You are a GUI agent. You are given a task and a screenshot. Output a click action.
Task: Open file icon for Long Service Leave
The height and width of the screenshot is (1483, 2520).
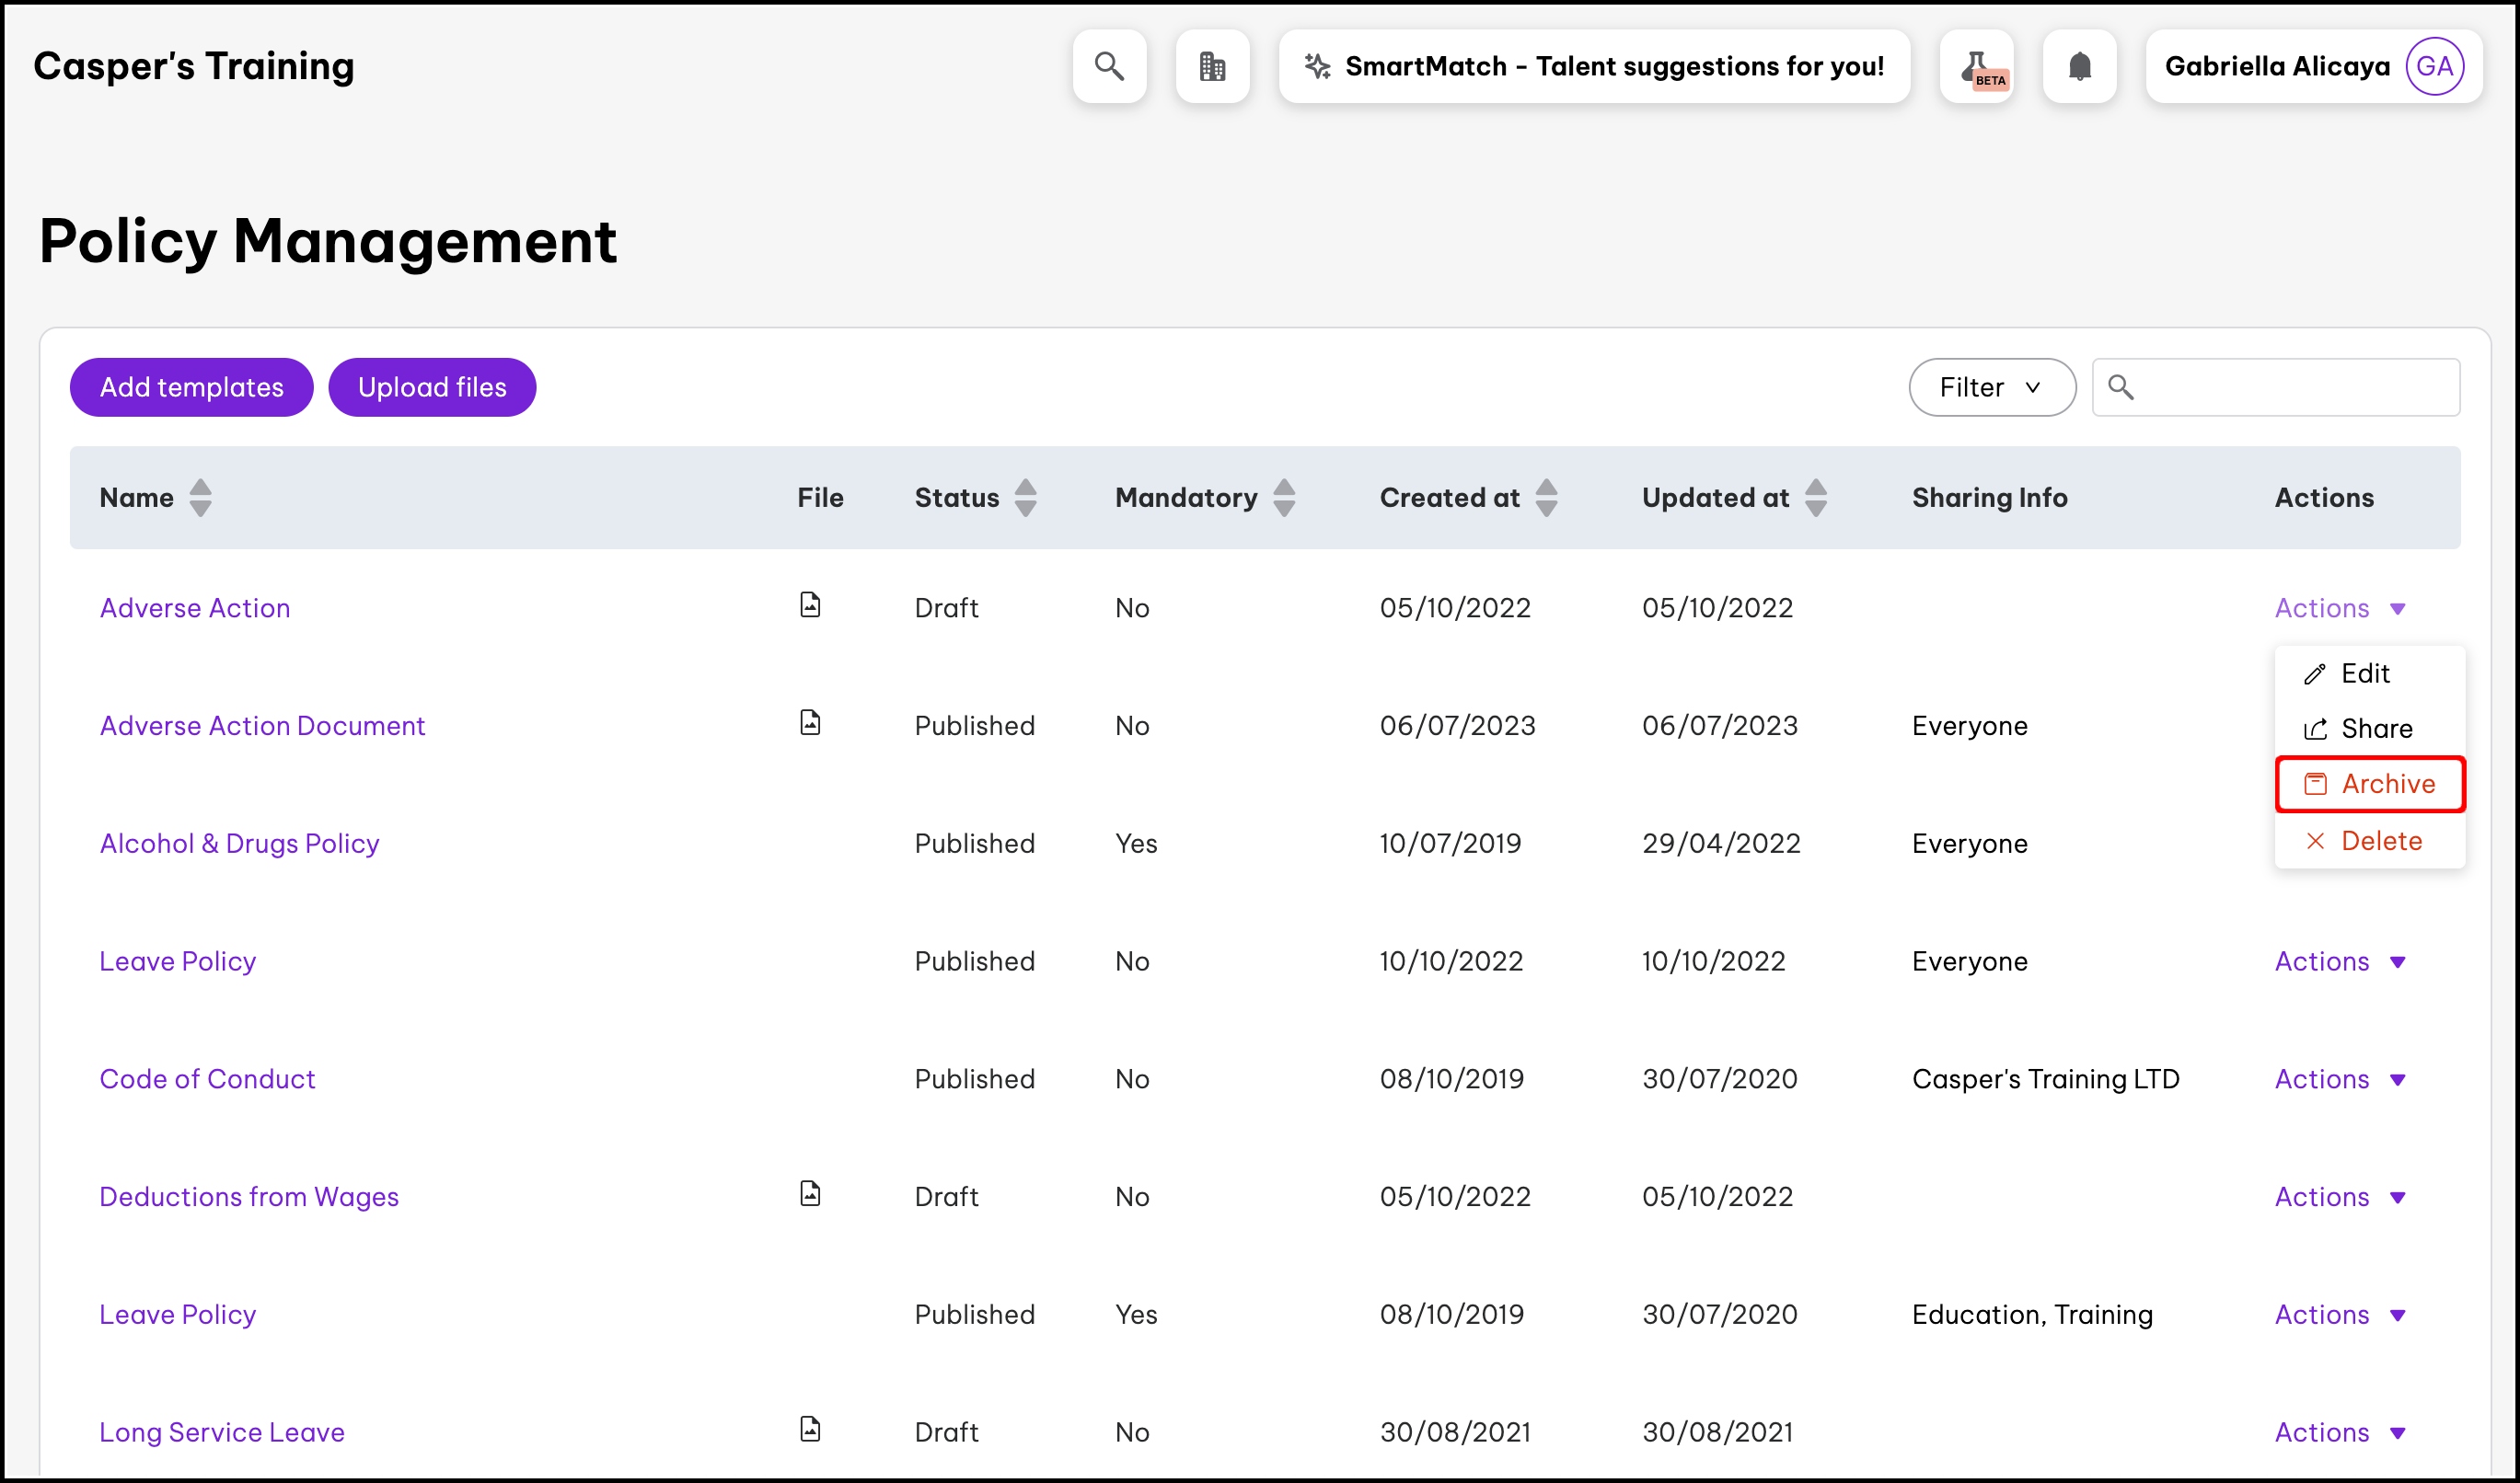tap(810, 1429)
